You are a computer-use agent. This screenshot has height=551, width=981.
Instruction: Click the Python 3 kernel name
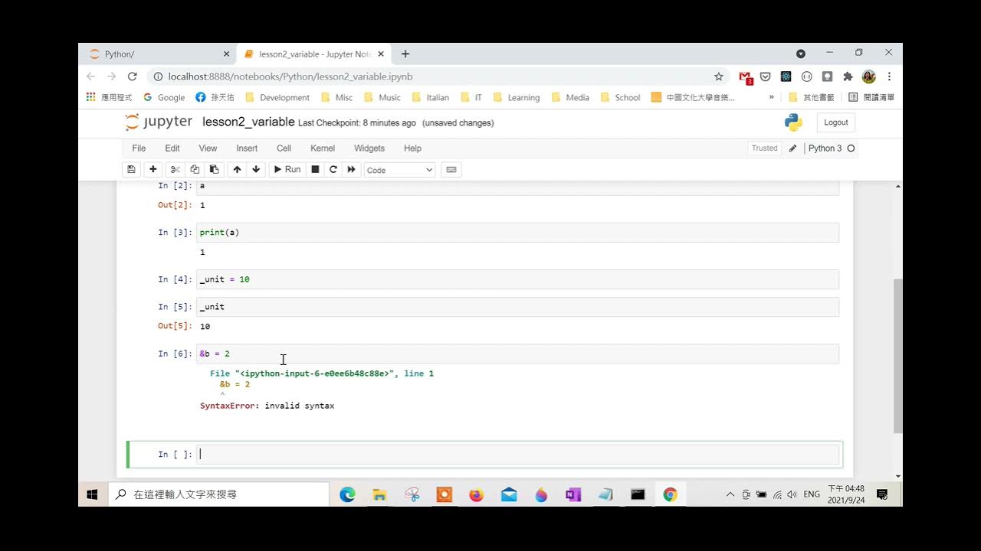tap(825, 148)
